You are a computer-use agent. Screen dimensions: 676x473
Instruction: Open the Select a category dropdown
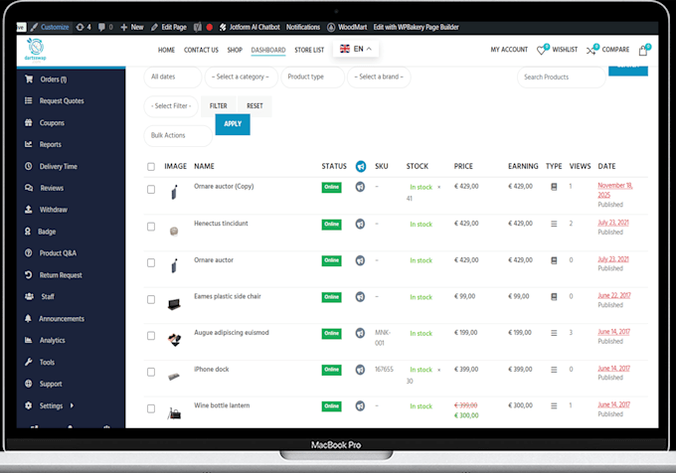(x=241, y=78)
